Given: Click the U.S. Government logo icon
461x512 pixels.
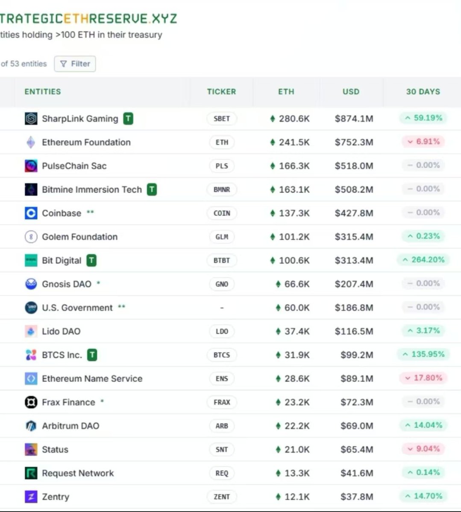Looking at the screenshot, I should point(31,308).
